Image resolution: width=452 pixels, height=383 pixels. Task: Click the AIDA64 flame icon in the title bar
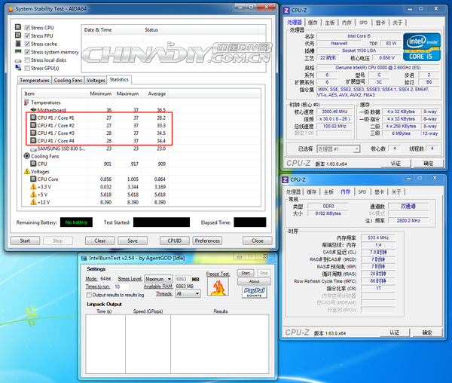(x=11, y=9)
